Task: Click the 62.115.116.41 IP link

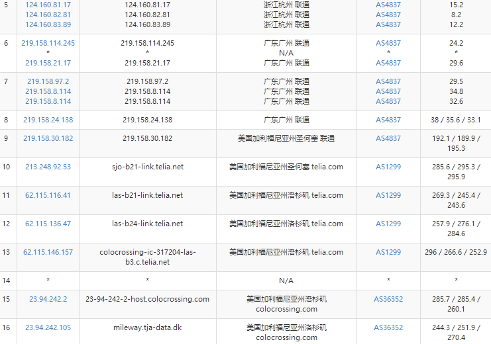Action: click(x=48, y=195)
